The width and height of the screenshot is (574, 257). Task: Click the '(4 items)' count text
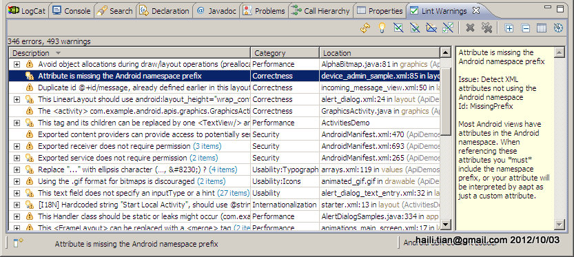click(x=223, y=169)
